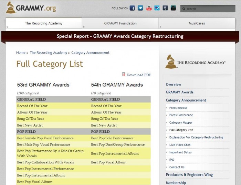Viewport: 241px width, 185px height.
Task: Click 'POP FIELD' header in 53rd column
Action: pyautogui.click(x=26, y=132)
